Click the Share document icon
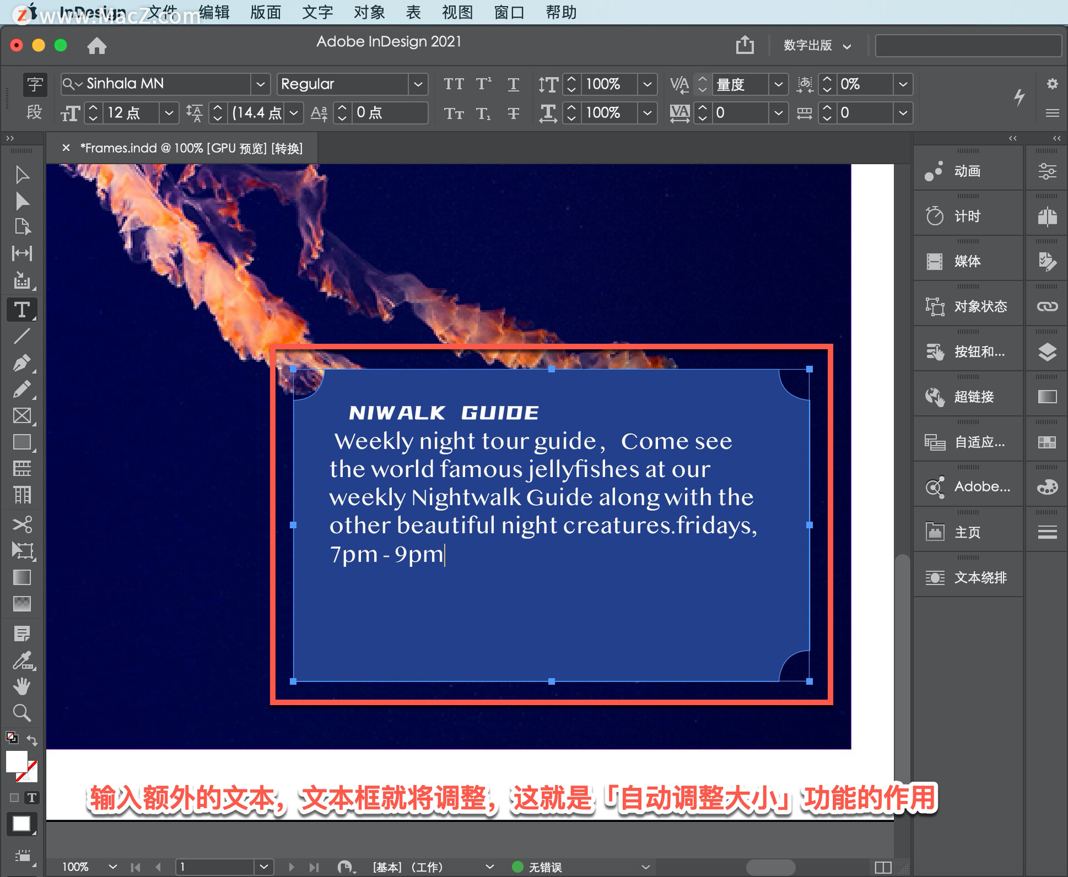Image resolution: width=1068 pixels, height=877 pixels. pos(745,44)
